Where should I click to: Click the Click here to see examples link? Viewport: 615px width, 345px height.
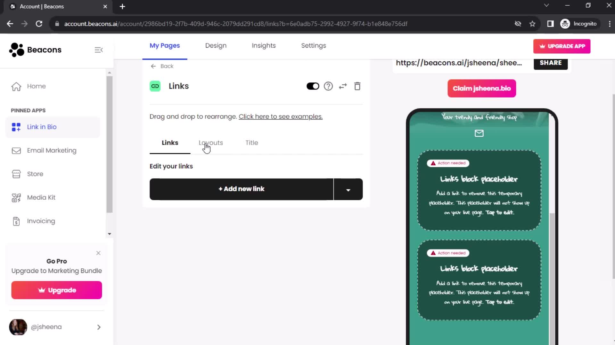281,116
